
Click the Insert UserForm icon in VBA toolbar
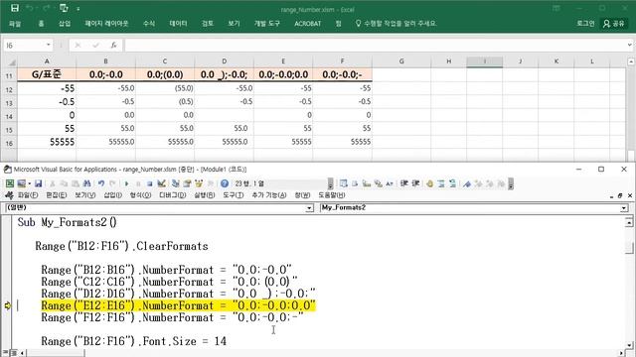coord(22,183)
